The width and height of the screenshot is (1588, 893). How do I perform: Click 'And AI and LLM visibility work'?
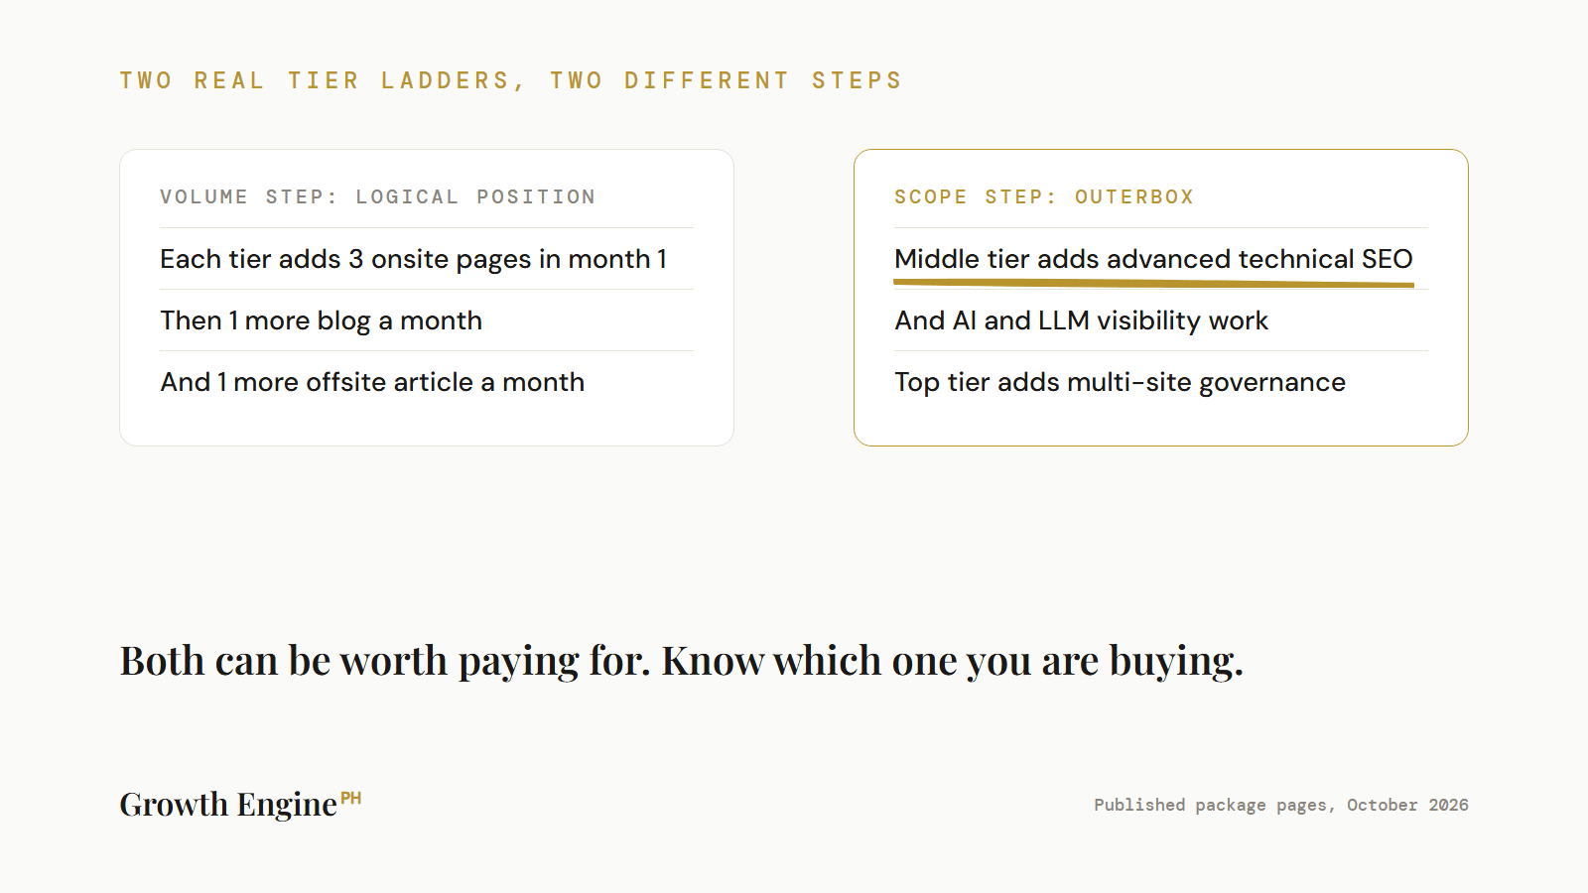pos(1082,320)
